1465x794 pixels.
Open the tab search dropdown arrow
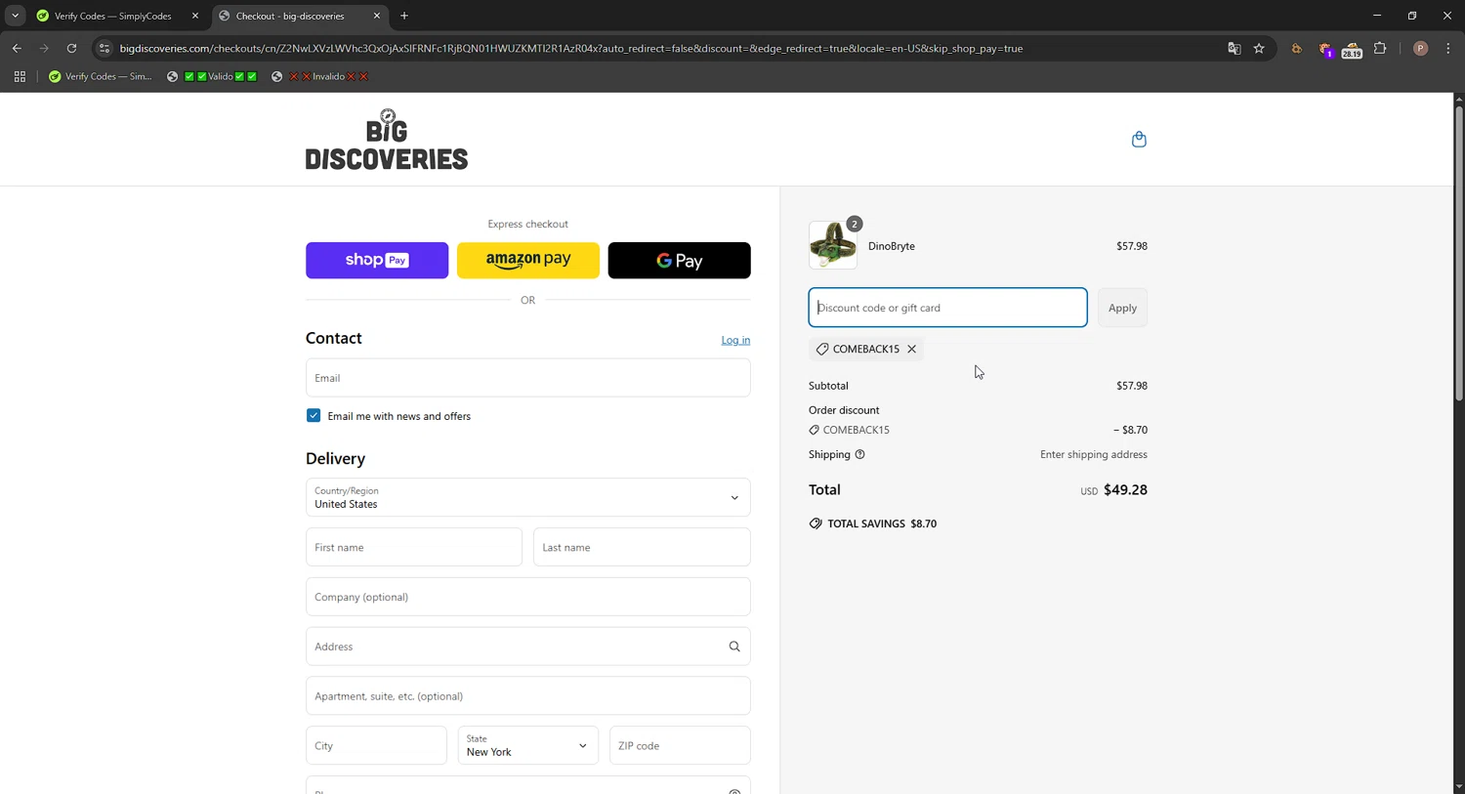click(x=15, y=16)
